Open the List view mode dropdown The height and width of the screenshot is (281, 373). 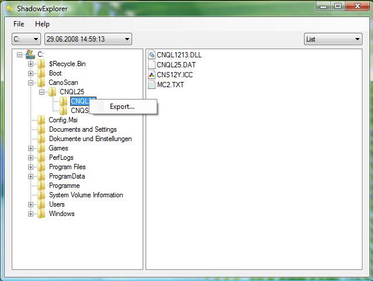(333, 39)
